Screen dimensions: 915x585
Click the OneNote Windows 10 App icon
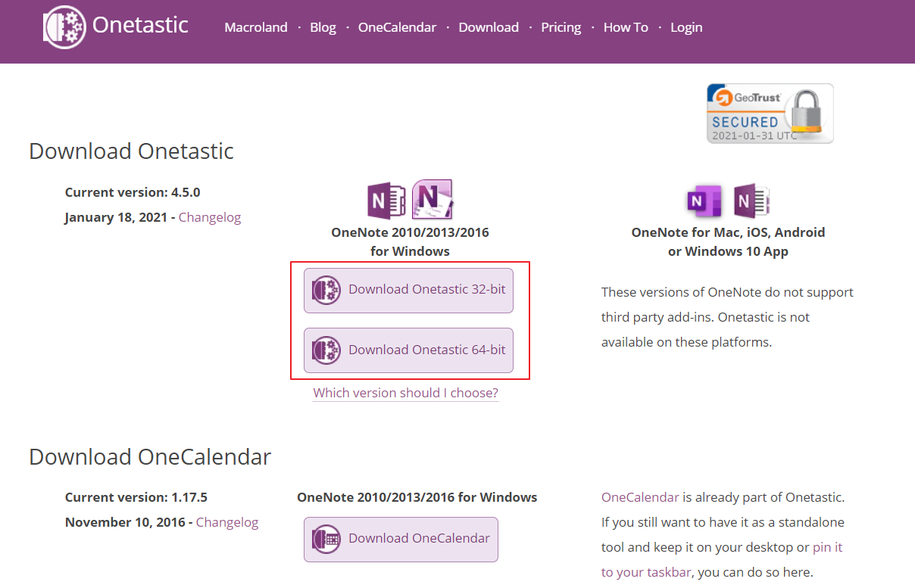[751, 201]
